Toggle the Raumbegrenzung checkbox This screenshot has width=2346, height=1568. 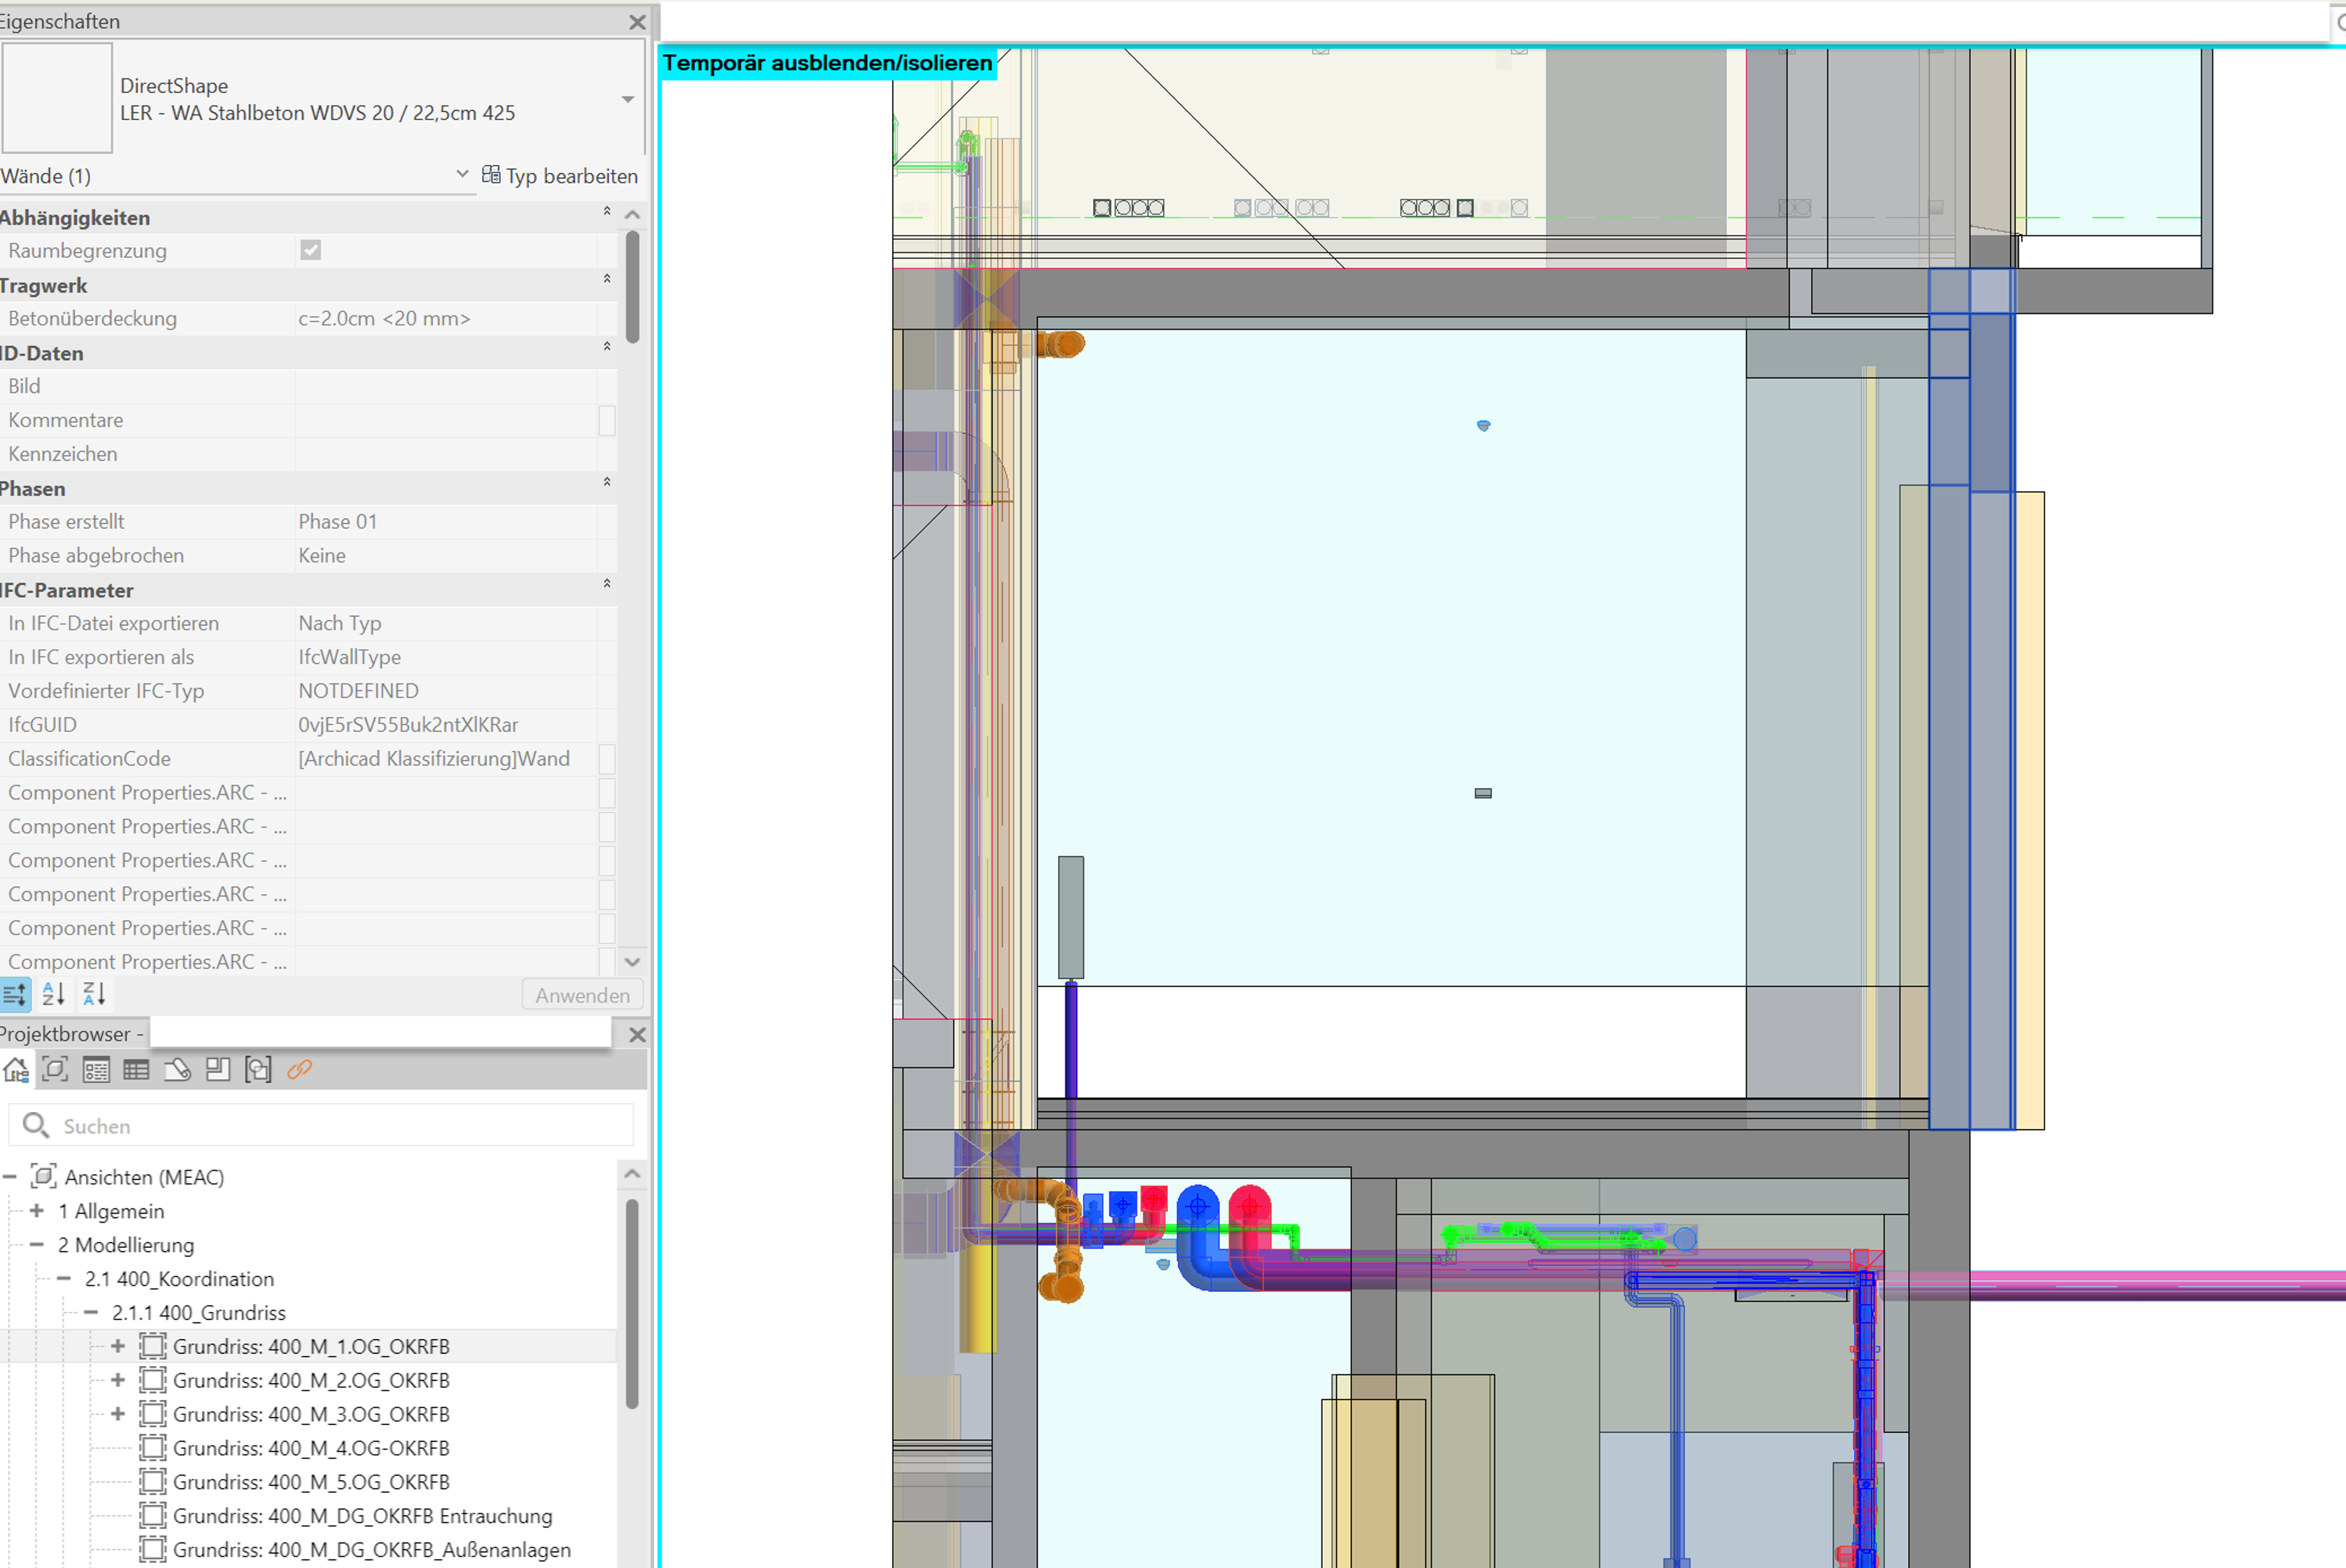tap(311, 250)
